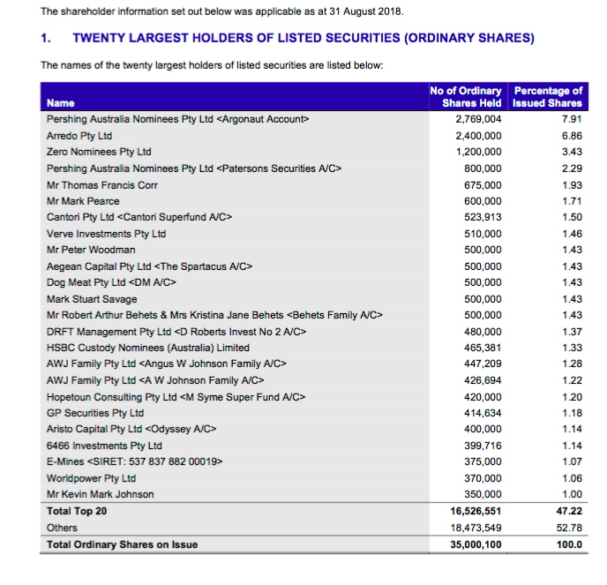Viewport: 607px width, 585px height.
Task: Select 'HSBC Custody Nominees (Australia) Limited'
Action: pyautogui.click(x=148, y=348)
